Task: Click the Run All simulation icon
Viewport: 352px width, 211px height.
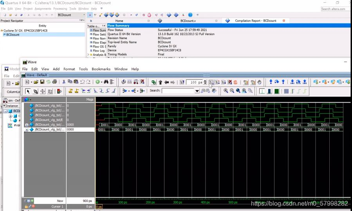Action: (223, 82)
